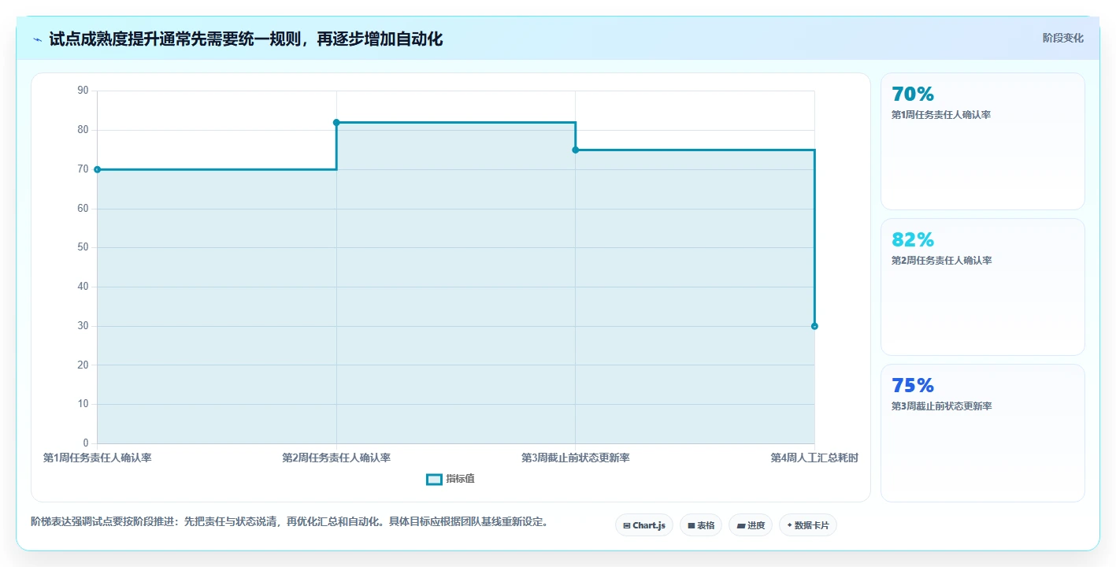Toggle the 指标值 legend item
Screen dimensions: 1116x567
pos(450,479)
